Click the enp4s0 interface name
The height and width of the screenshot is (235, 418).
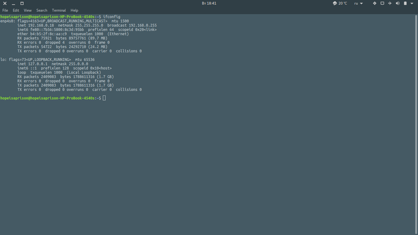[x=7, y=21]
